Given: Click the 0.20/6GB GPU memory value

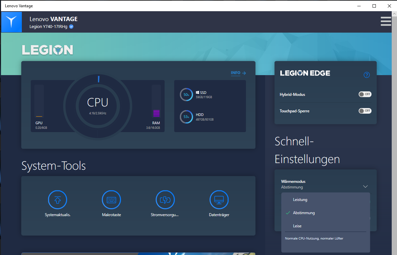Looking at the screenshot, I should pos(41,128).
